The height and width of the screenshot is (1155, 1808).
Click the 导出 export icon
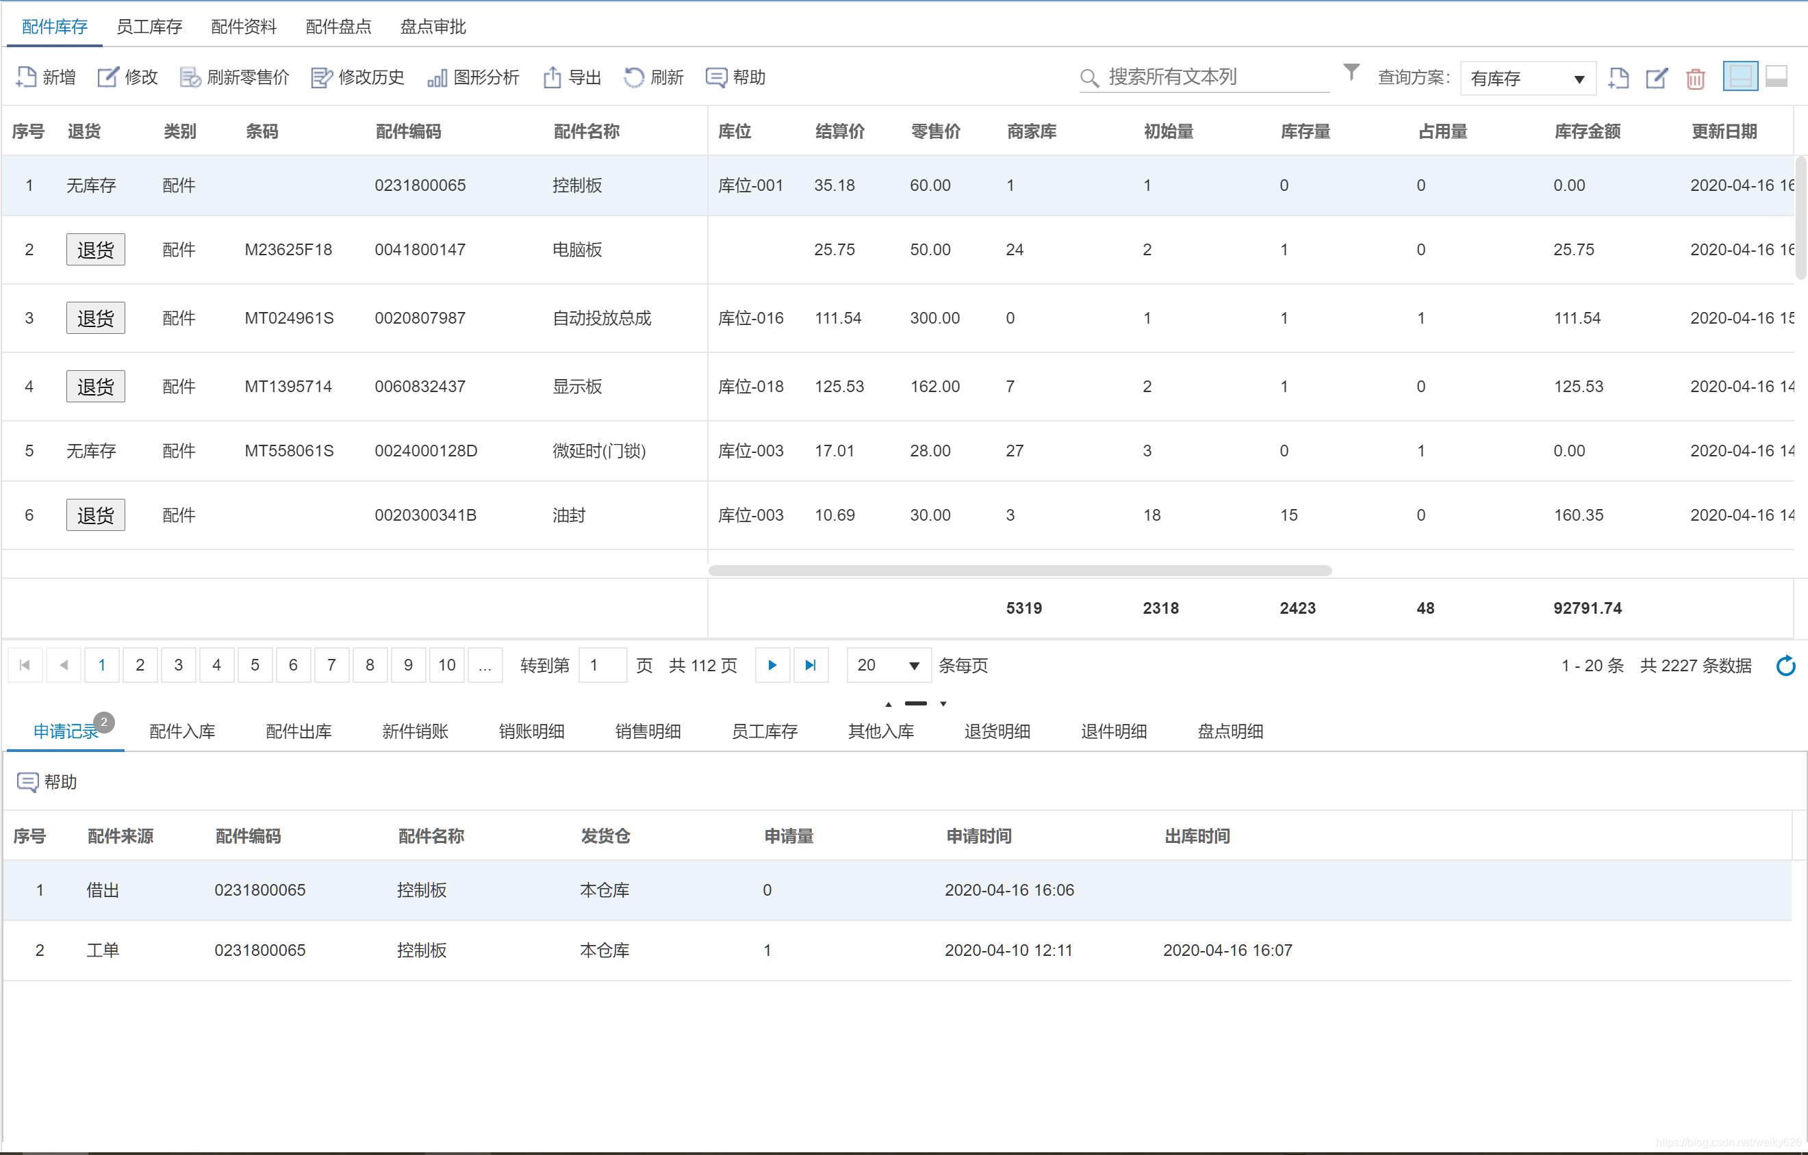point(552,77)
